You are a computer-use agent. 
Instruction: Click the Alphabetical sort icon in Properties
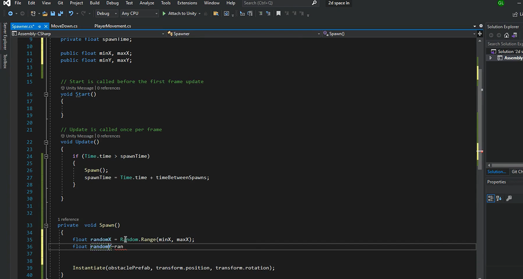[499, 198]
